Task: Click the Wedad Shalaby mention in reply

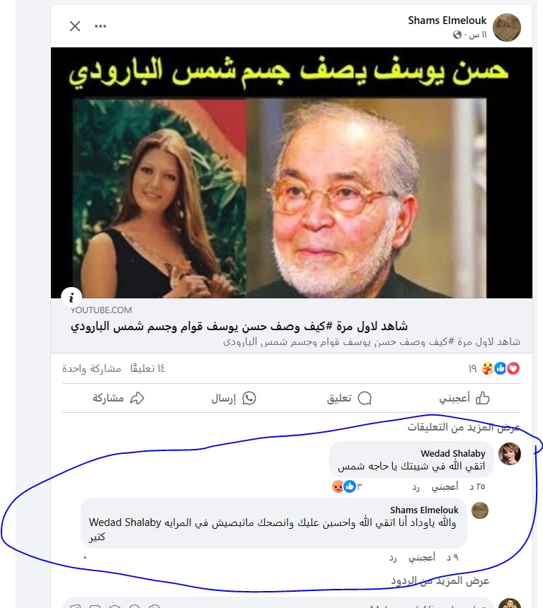Action: point(125,522)
